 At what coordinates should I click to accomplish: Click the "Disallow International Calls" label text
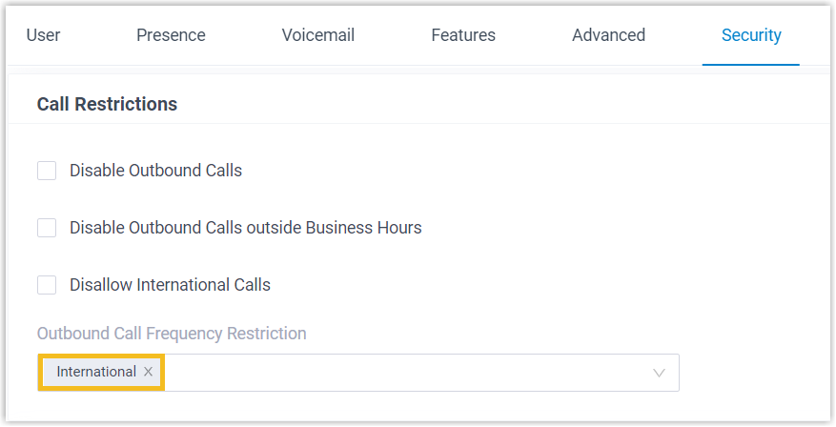[170, 285]
